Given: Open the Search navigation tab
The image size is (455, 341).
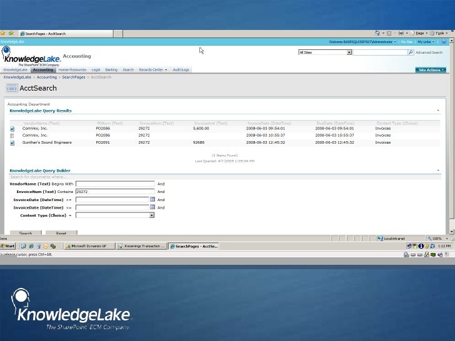Looking at the screenshot, I should point(128,70).
